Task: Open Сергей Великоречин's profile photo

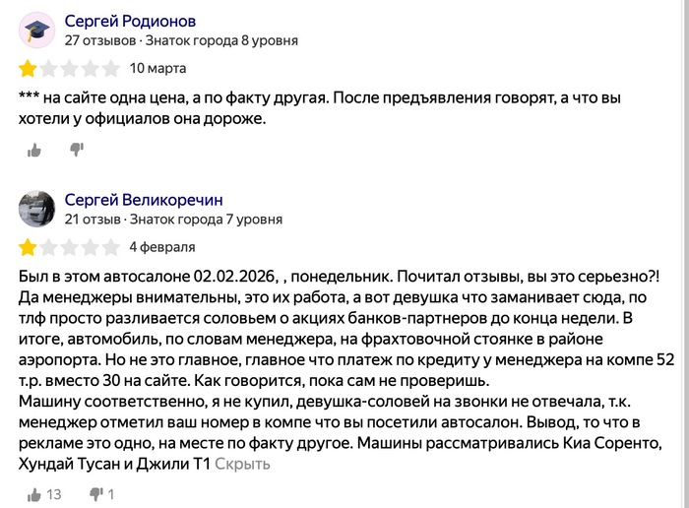Action: pos(37,209)
